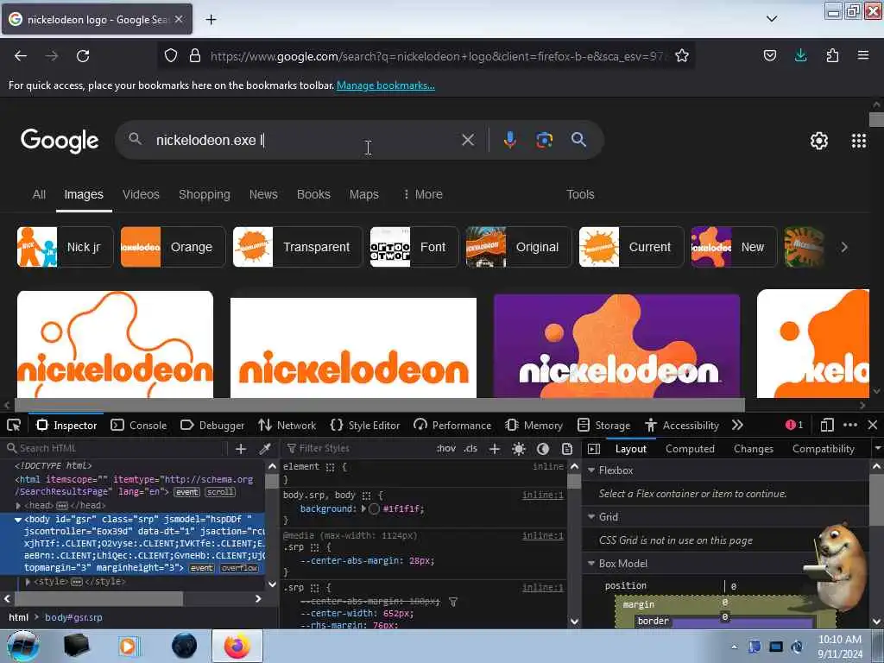Screen dimensions: 884x663
Task: Toggle dark color scheme simulation
Action: coord(543,449)
